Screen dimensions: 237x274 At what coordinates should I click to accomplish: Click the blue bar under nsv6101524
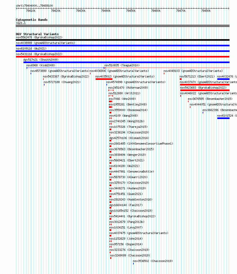(x=223, y=118)
